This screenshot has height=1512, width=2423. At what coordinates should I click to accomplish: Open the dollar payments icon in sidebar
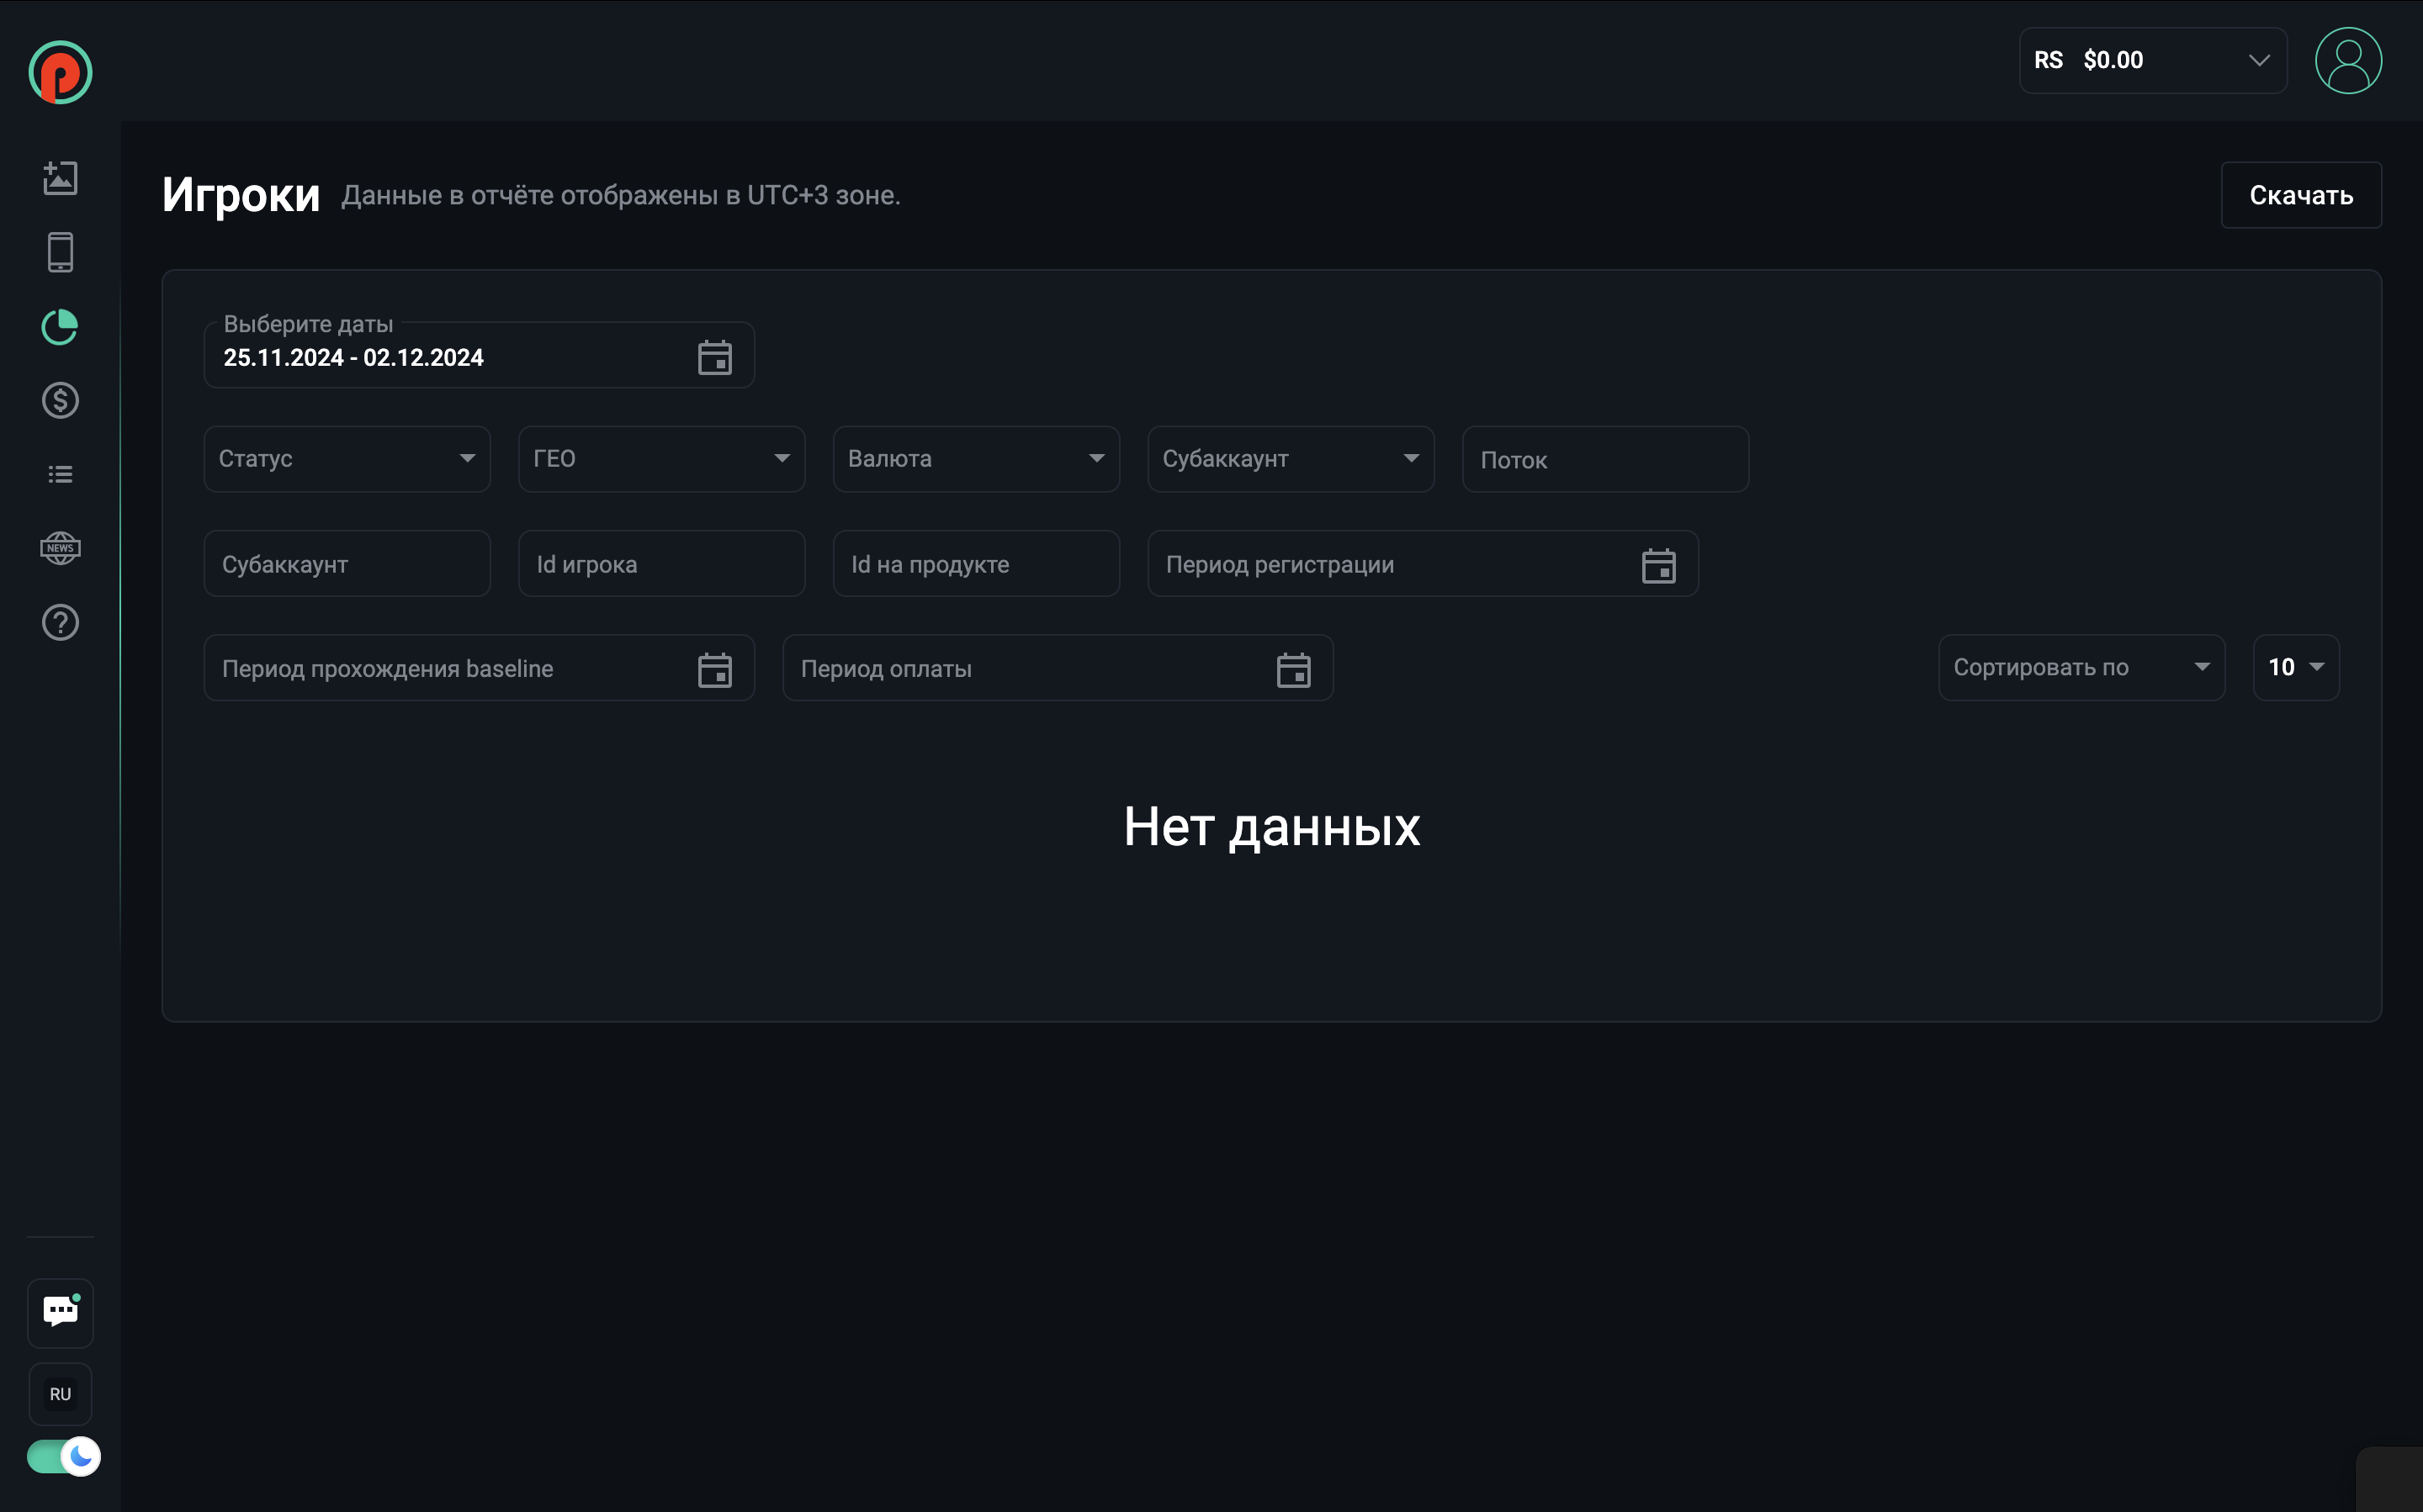point(60,401)
